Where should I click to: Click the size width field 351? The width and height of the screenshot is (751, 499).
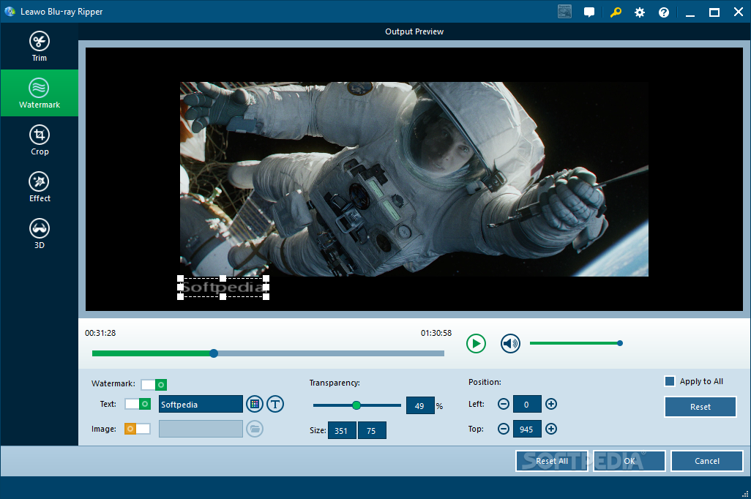click(342, 430)
